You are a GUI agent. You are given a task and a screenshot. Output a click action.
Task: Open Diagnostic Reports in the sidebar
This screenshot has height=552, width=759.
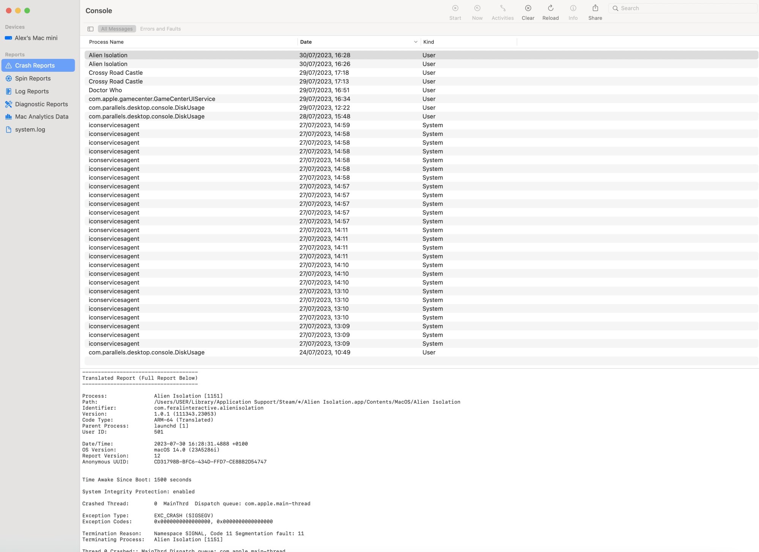tap(41, 104)
